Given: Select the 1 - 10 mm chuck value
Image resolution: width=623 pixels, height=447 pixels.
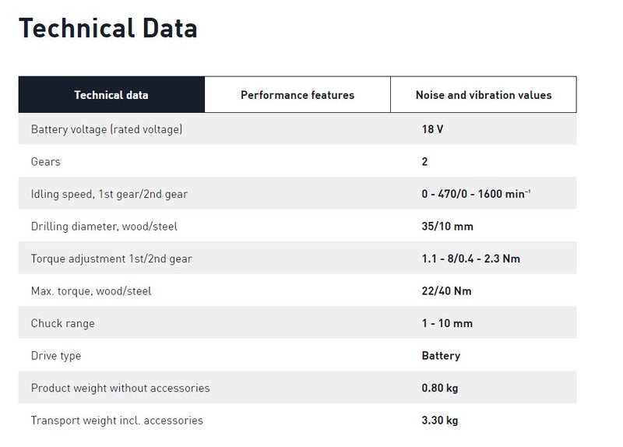Looking at the screenshot, I should pyautogui.click(x=448, y=323).
